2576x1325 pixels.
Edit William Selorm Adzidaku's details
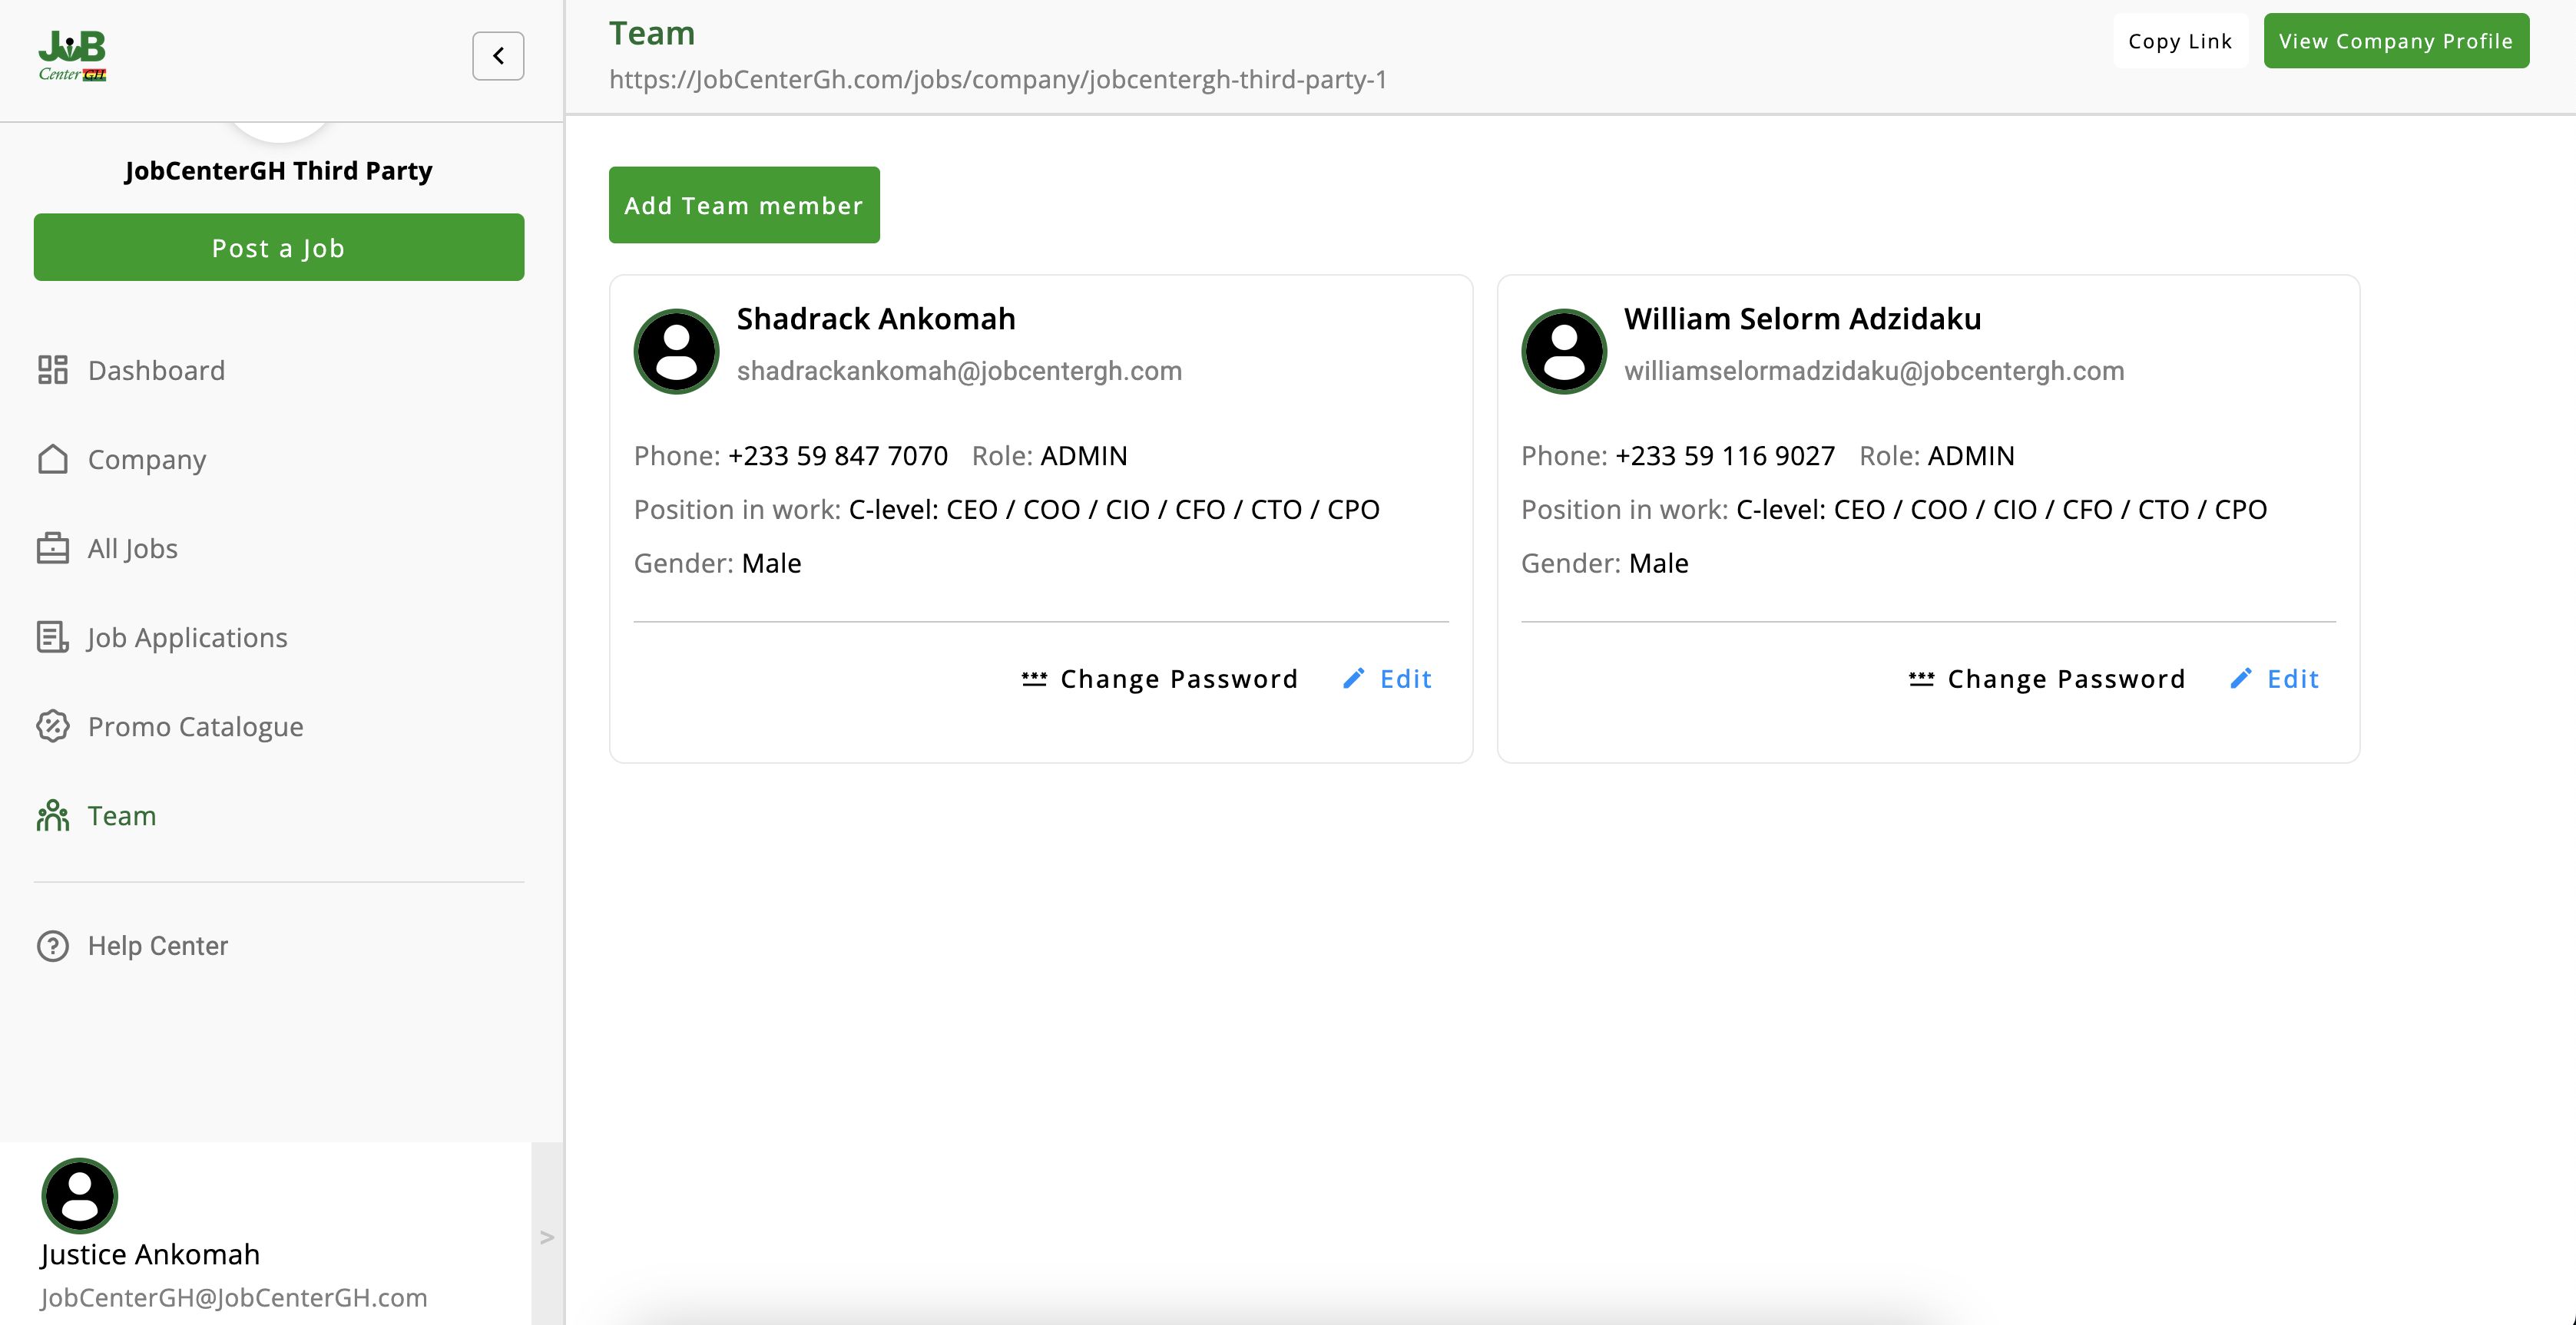(x=2275, y=679)
